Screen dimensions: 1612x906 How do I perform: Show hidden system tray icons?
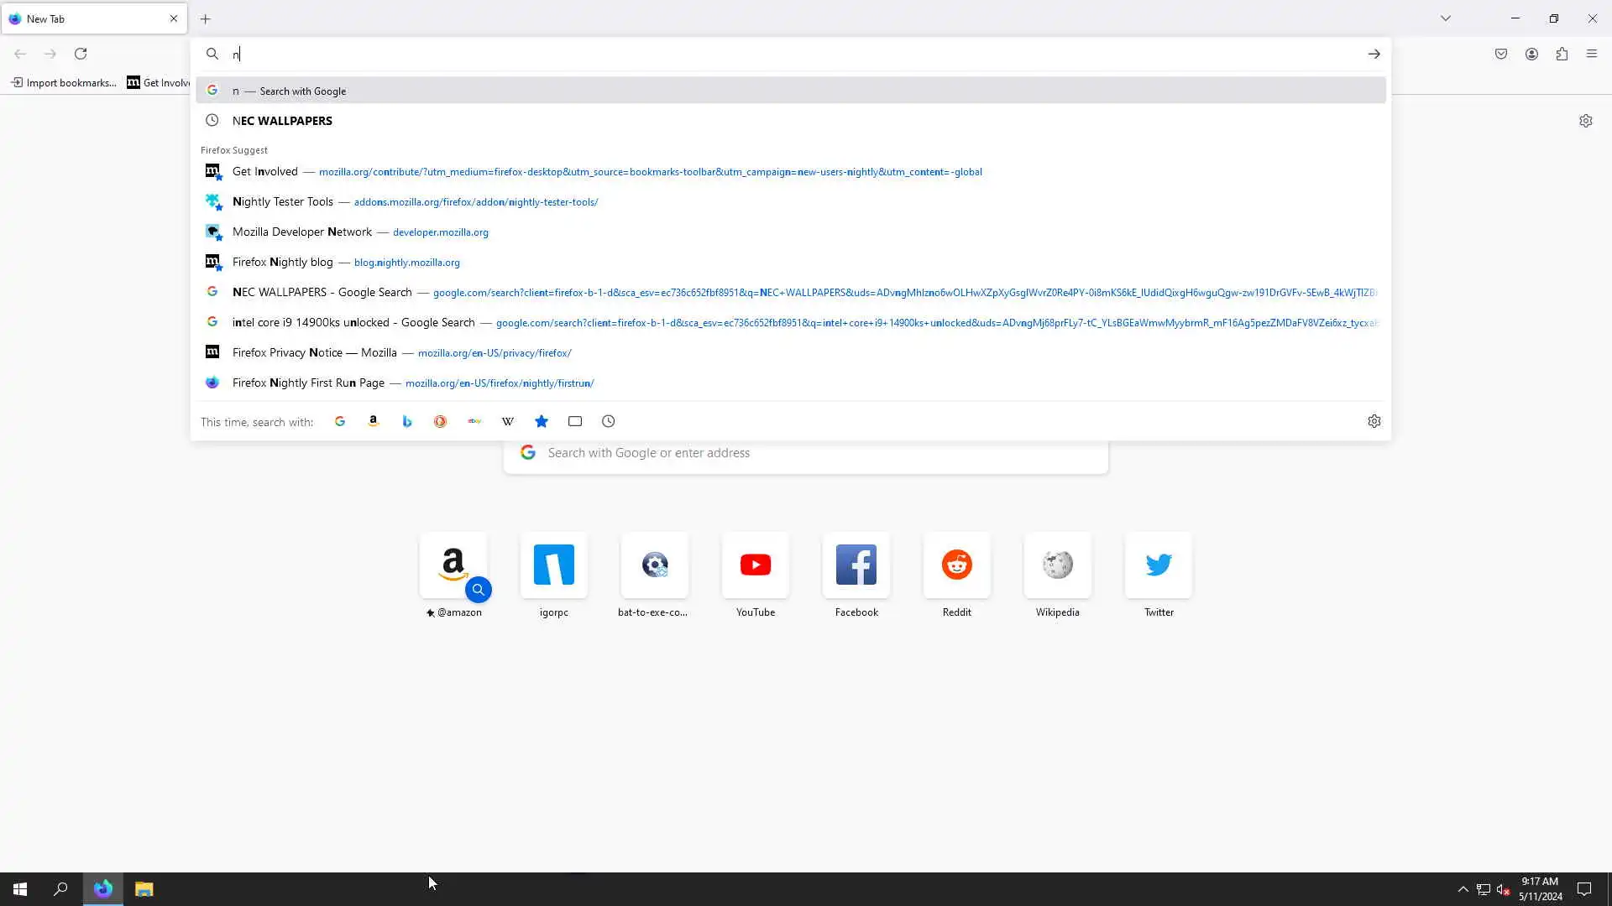click(1463, 889)
